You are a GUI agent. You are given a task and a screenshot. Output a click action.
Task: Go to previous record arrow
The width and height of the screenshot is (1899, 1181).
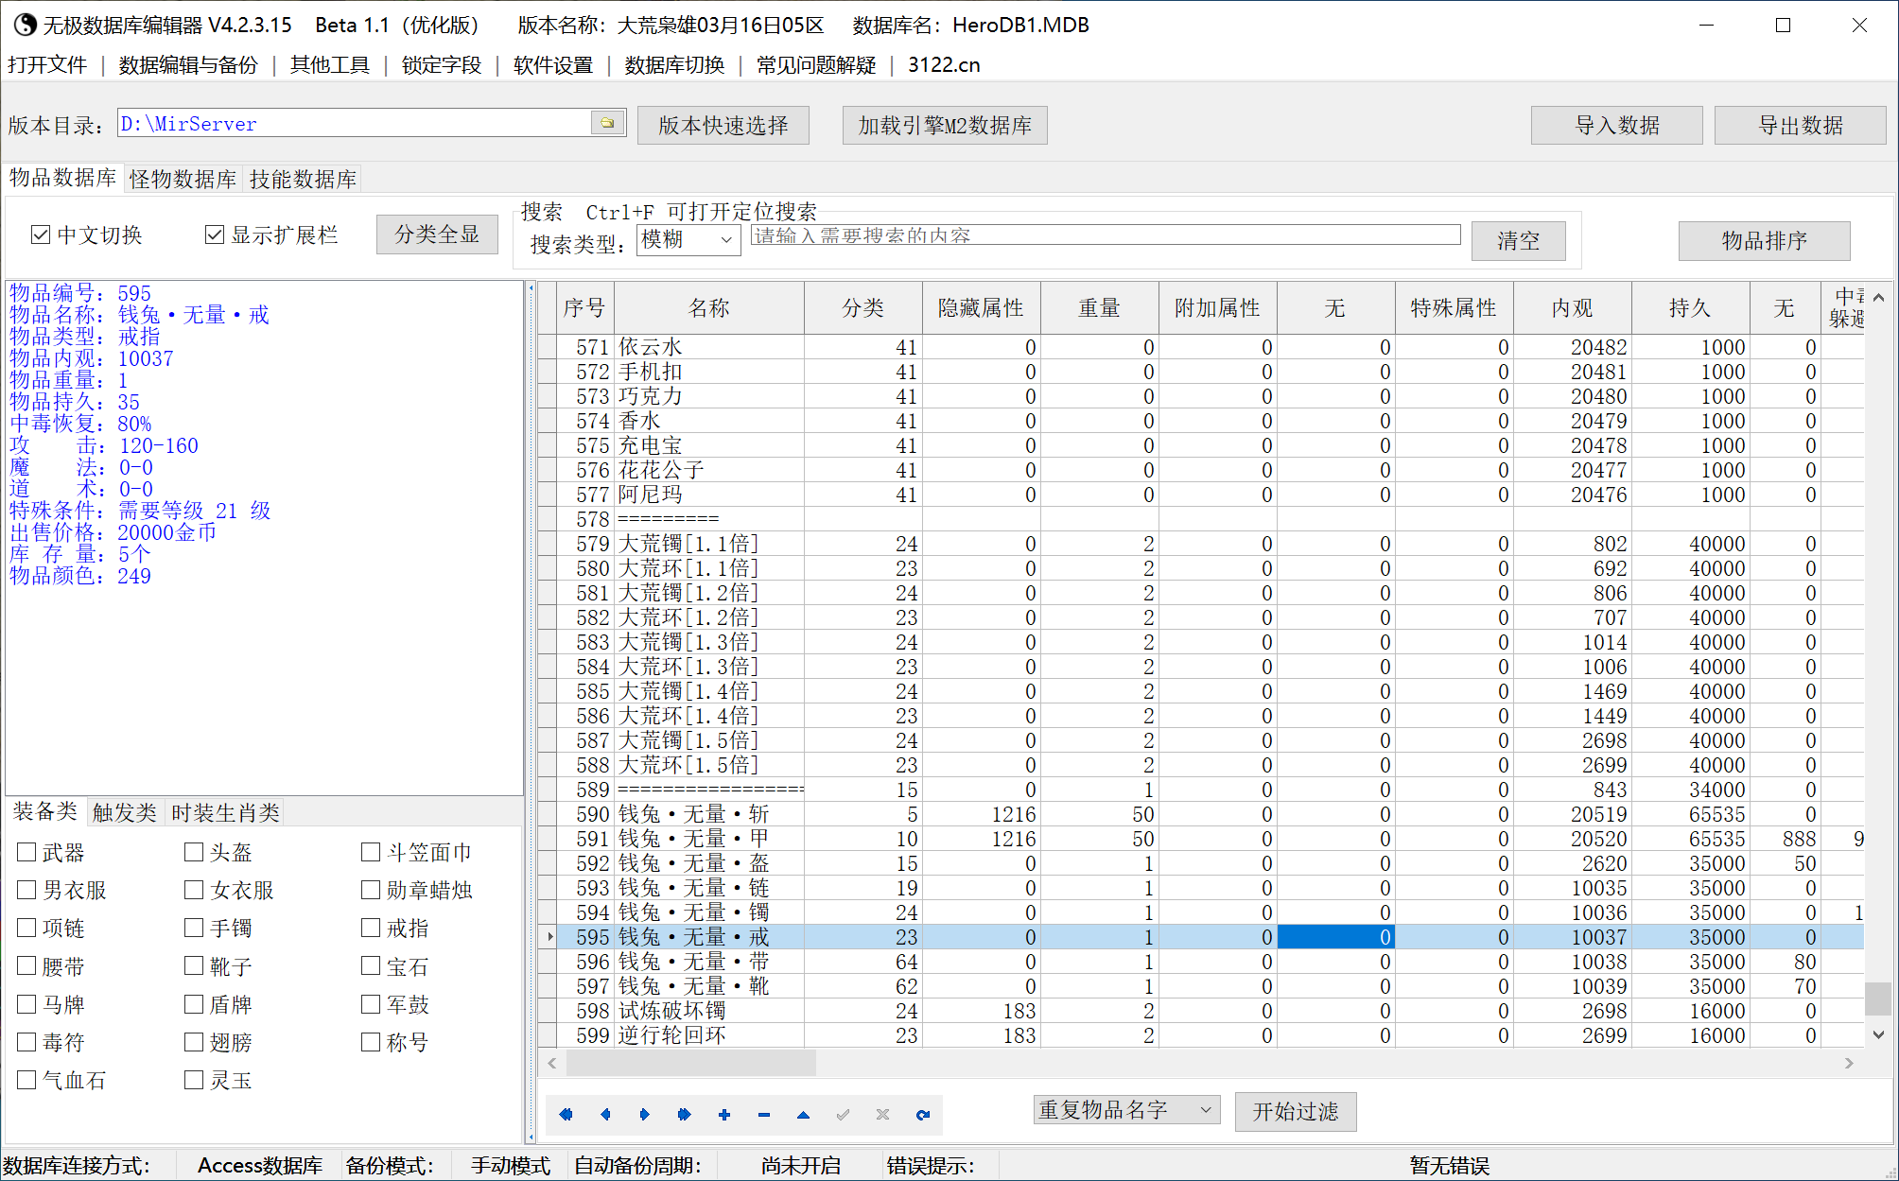pos(605,1115)
